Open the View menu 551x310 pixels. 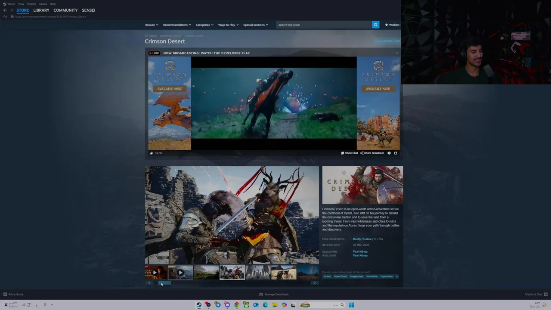(x=21, y=4)
